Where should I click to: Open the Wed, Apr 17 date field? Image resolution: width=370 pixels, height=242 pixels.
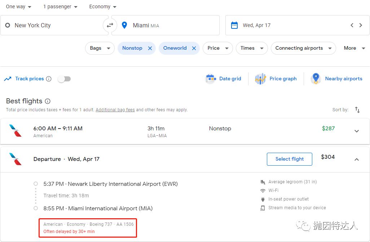pyautogui.click(x=297, y=25)
